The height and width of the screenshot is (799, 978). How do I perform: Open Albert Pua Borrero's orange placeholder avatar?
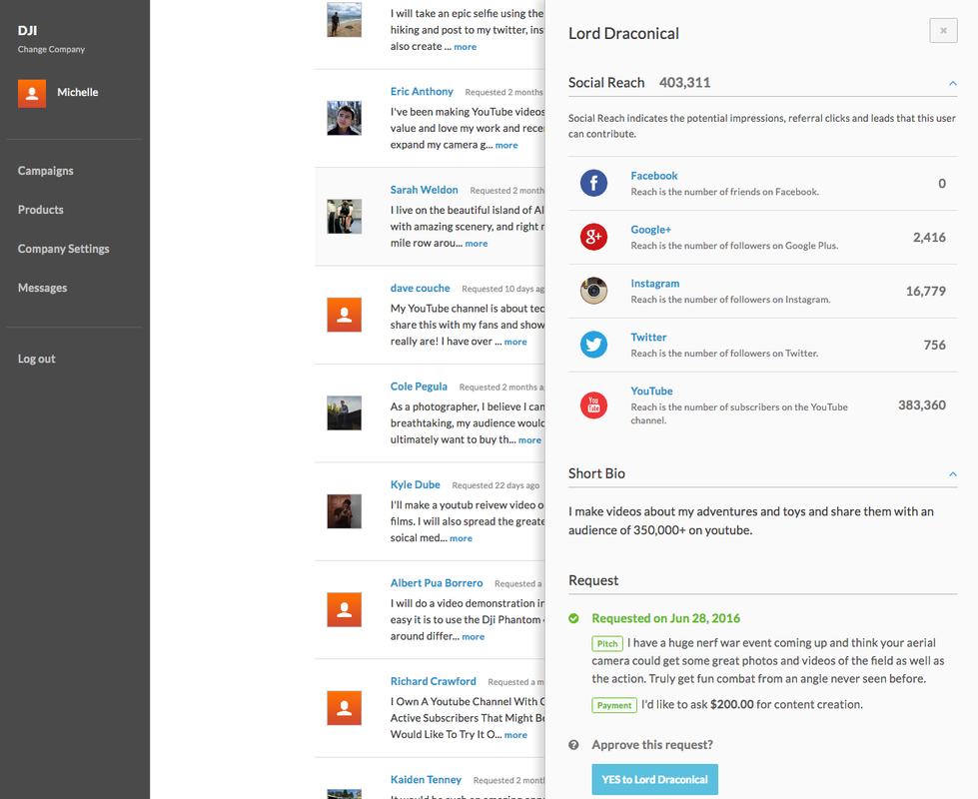[x=345, y=609]
